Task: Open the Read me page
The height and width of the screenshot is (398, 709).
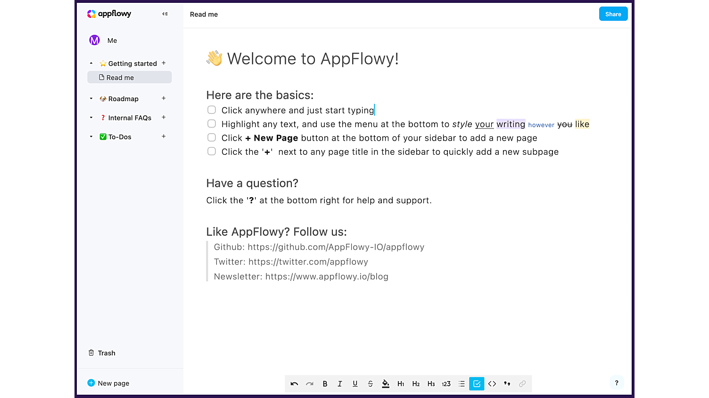Action: tap(120, 77)
